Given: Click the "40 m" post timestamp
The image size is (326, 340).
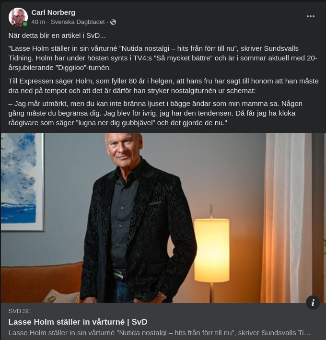Looking at the screenshot, I should [38, 22].
